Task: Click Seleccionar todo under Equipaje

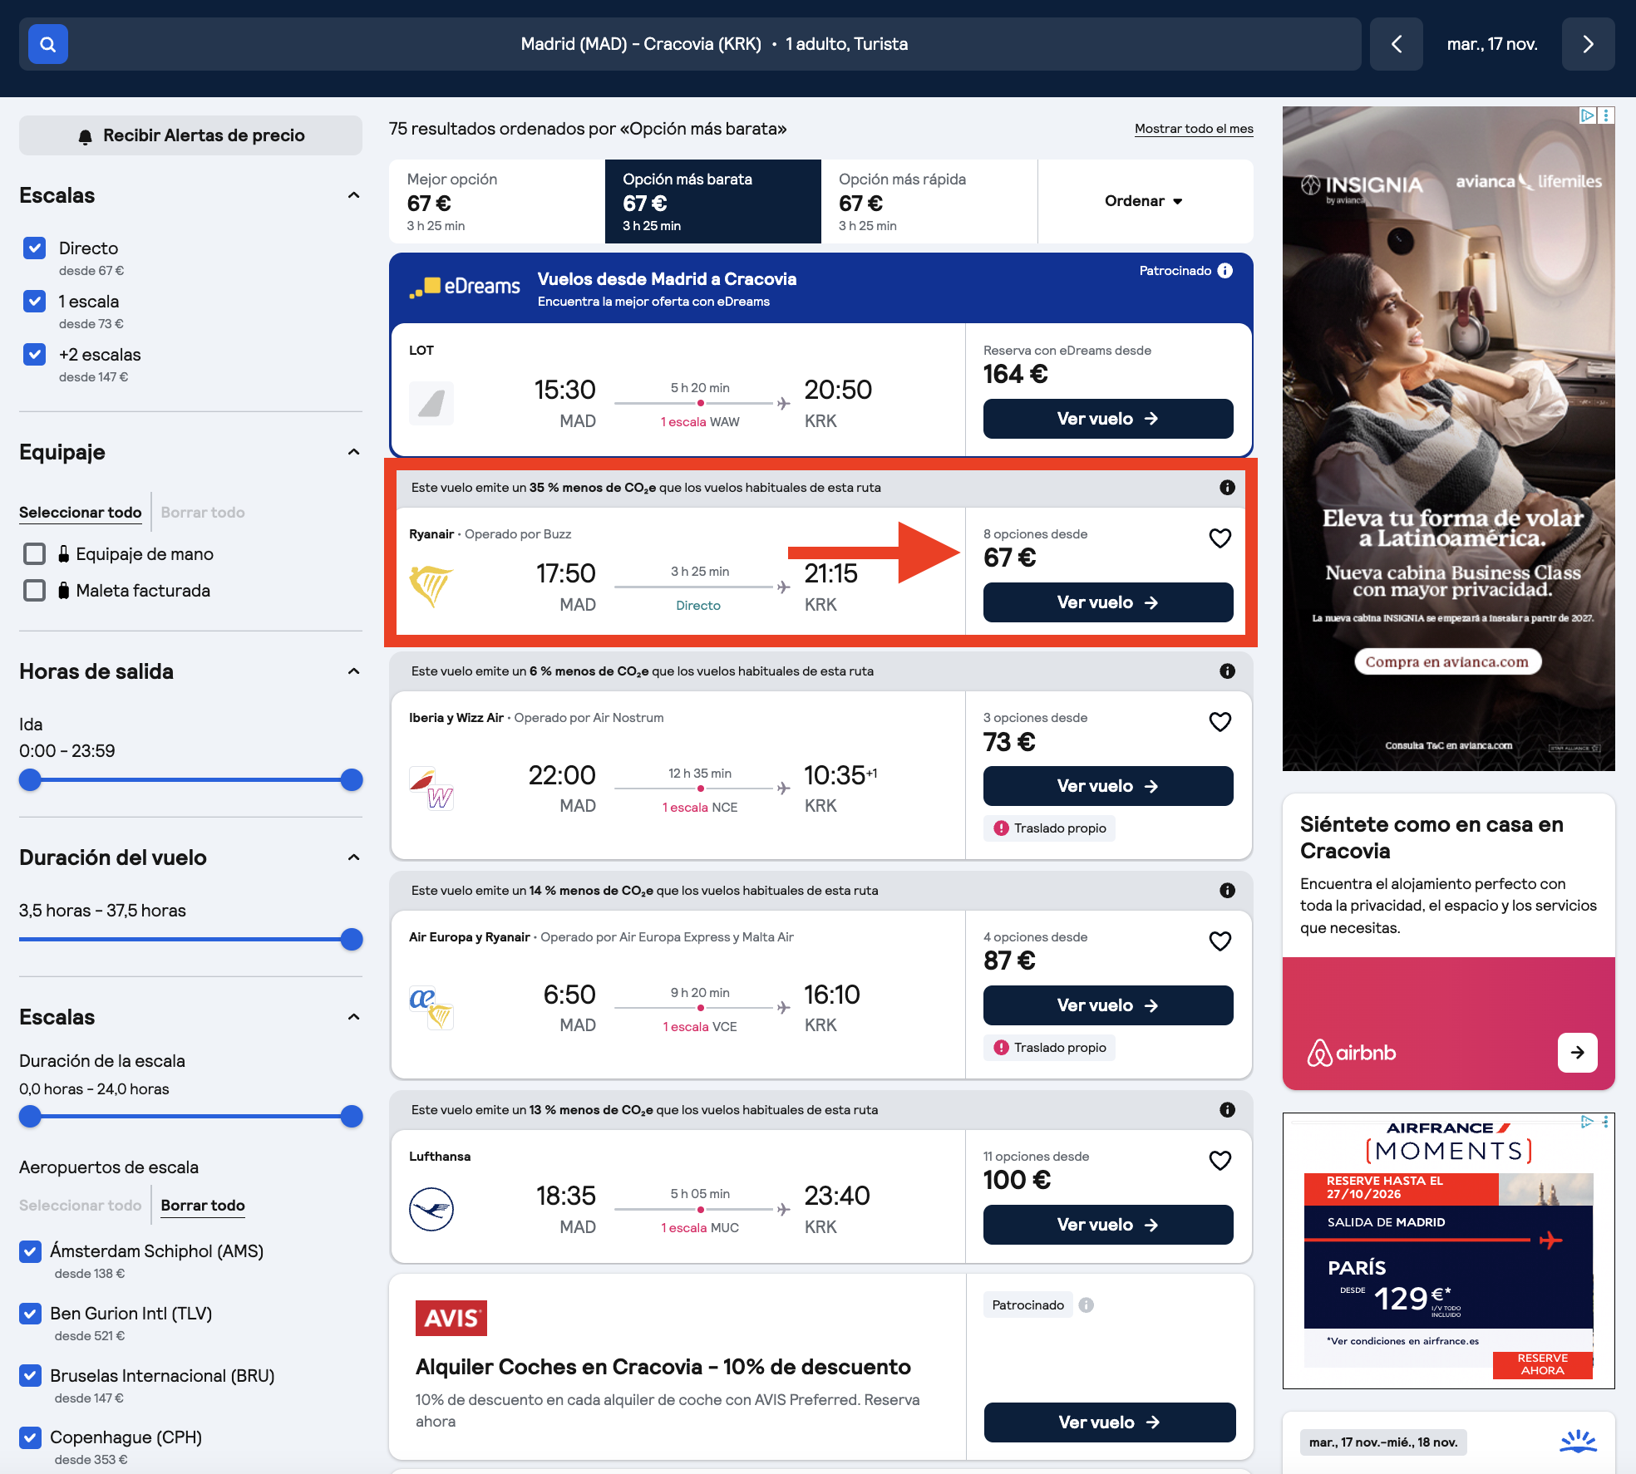Action: [x=81, y=513]
